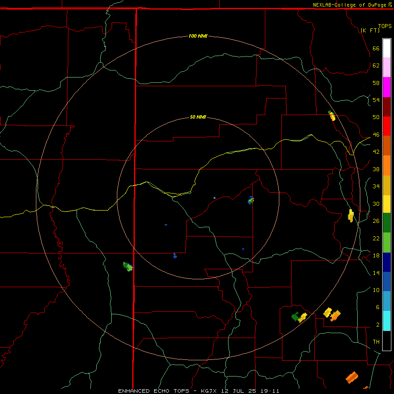The height and width of the screenshot is (394, 394).
Task: Select the bright red legend color block
Action: [x=387, y=126]
